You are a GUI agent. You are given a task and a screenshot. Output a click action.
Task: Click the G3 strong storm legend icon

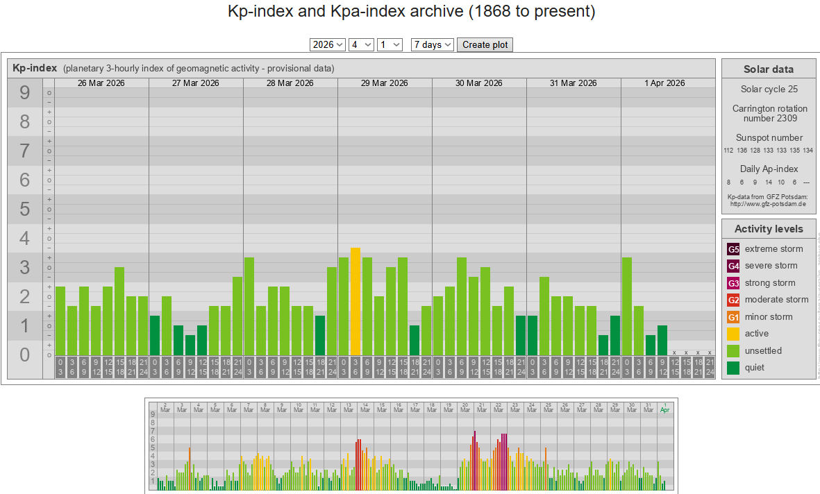coord(734,283)
